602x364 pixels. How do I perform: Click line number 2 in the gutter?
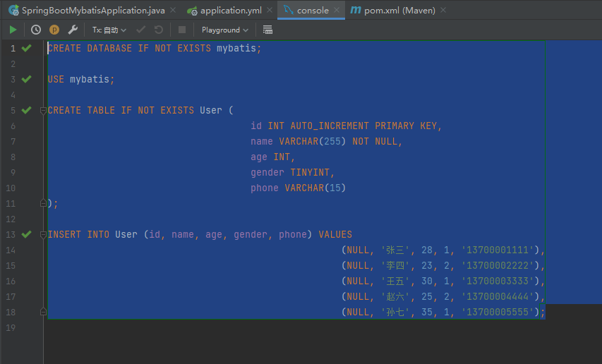tap(13, 63)
